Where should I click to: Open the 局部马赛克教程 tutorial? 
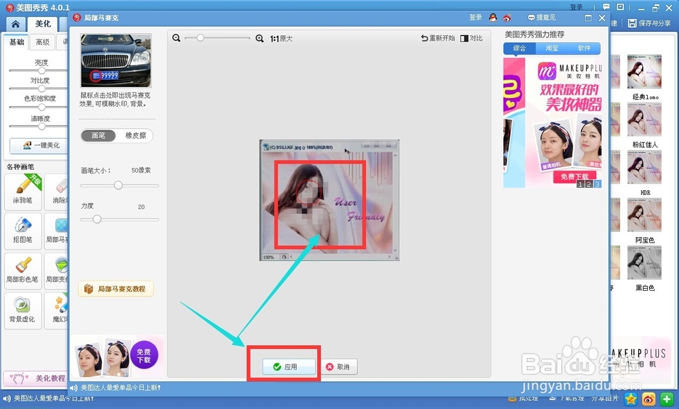pyautogui.click(x=116, y=289)
